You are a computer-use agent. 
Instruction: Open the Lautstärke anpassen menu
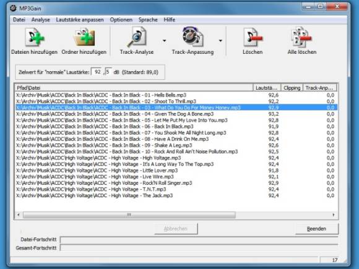80,20
